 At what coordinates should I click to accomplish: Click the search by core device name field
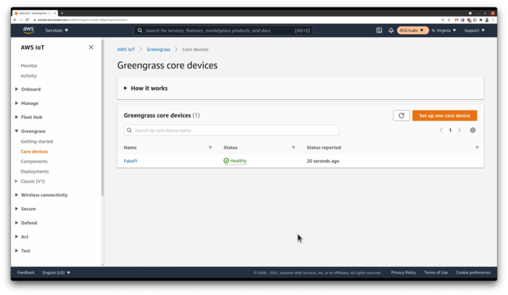coord(232,130)
